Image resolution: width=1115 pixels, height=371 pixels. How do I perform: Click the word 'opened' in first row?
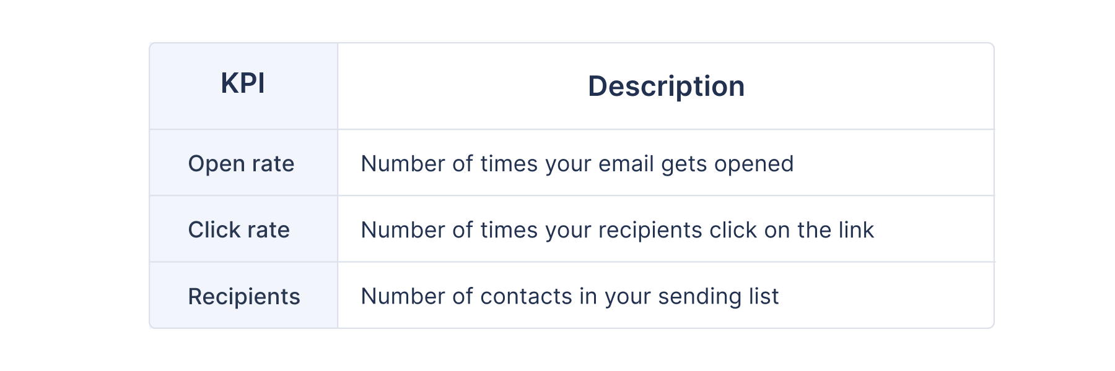pyautogui.click(x=753, y=164)
